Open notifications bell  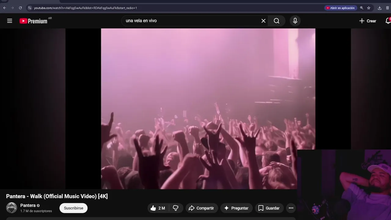pos(388,21)
